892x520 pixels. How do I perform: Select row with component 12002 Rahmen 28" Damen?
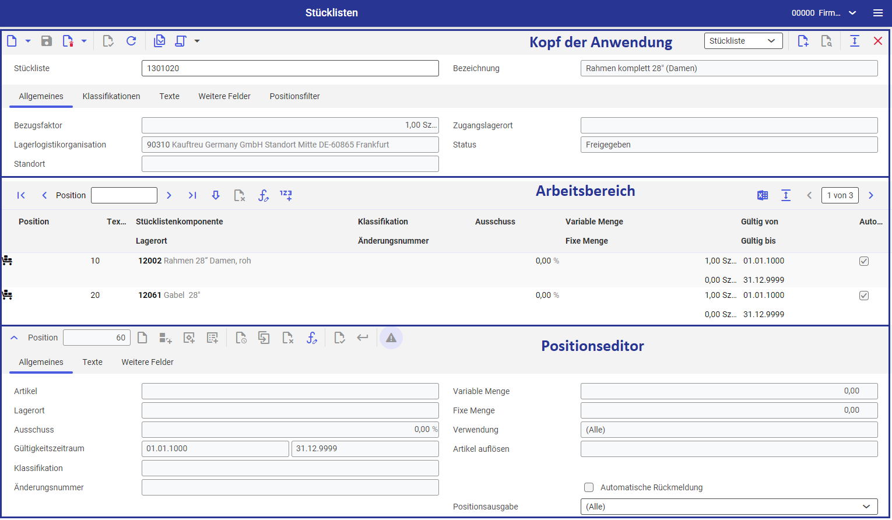pos(445,270)
